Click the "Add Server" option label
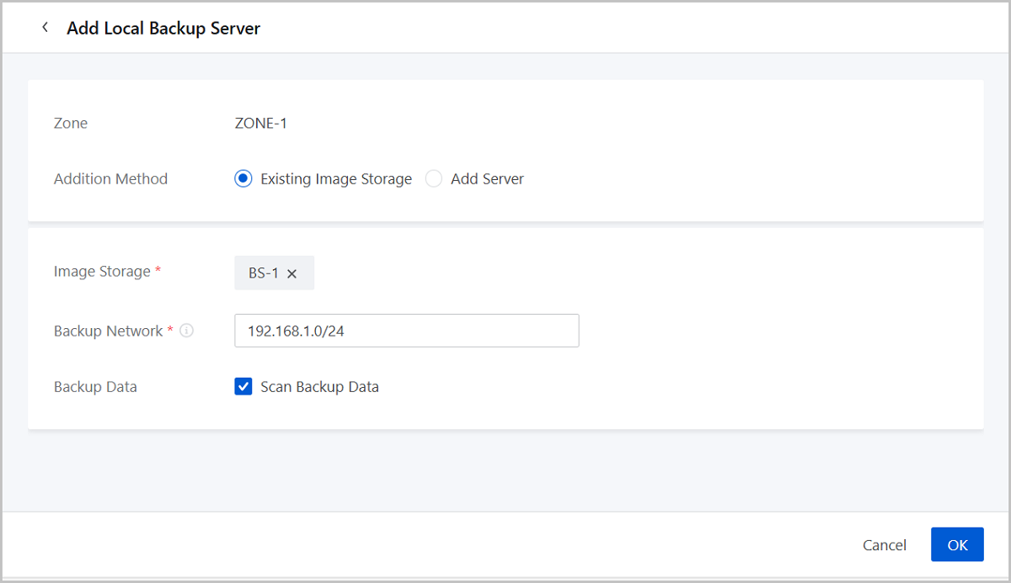 487,178
